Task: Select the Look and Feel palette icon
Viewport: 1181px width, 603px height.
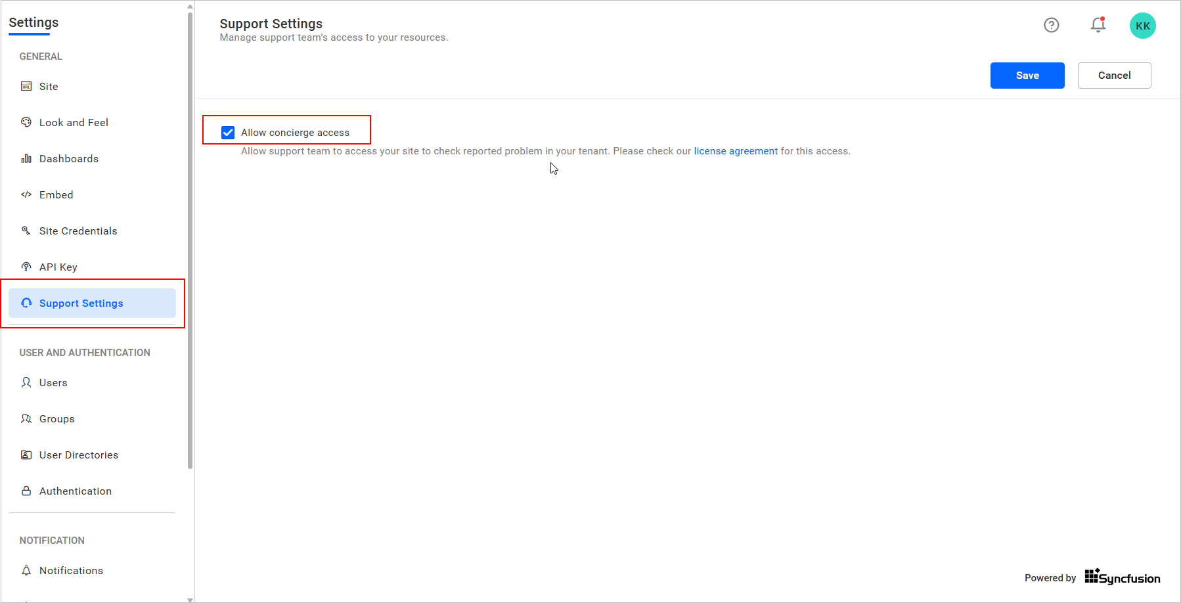Action: click(x=26, y=122)
